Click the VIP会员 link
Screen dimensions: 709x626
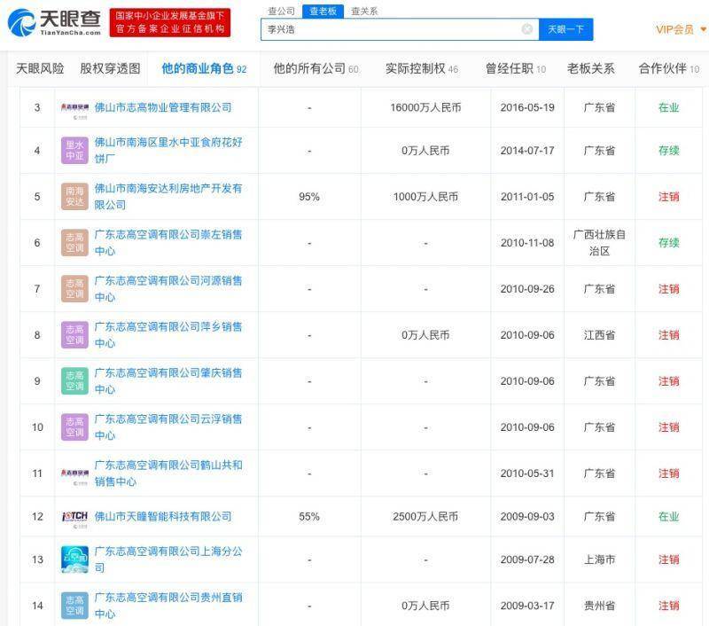674,29
